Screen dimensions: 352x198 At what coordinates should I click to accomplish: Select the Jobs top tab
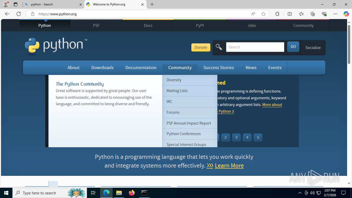(252, 25)
